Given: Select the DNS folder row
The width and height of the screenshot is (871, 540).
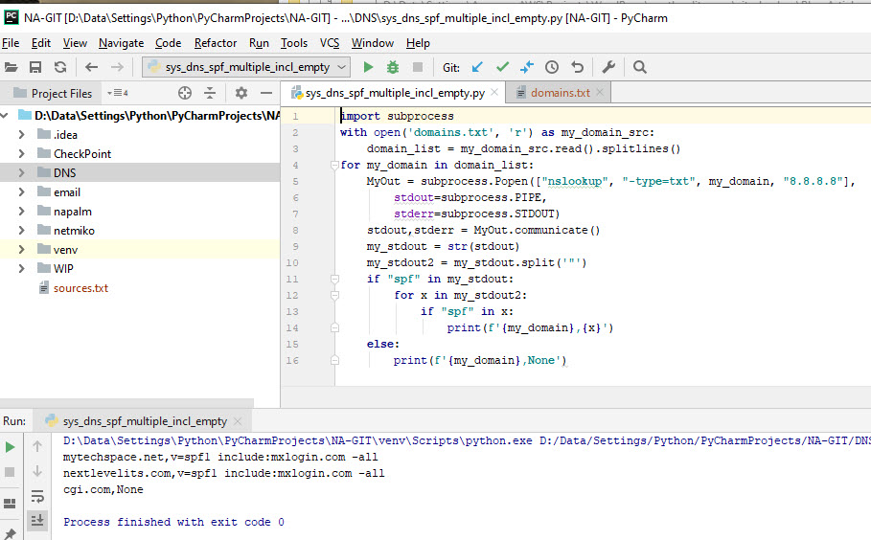Looking at the screenshot, I should pos(140,172).
